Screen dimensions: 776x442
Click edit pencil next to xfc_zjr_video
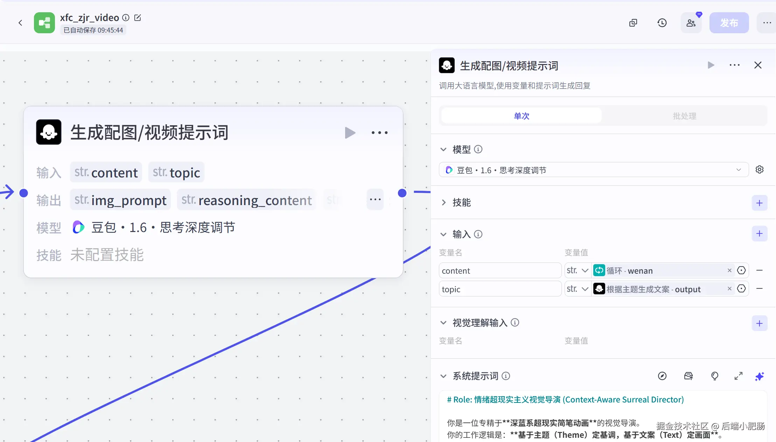coord(138,17)
